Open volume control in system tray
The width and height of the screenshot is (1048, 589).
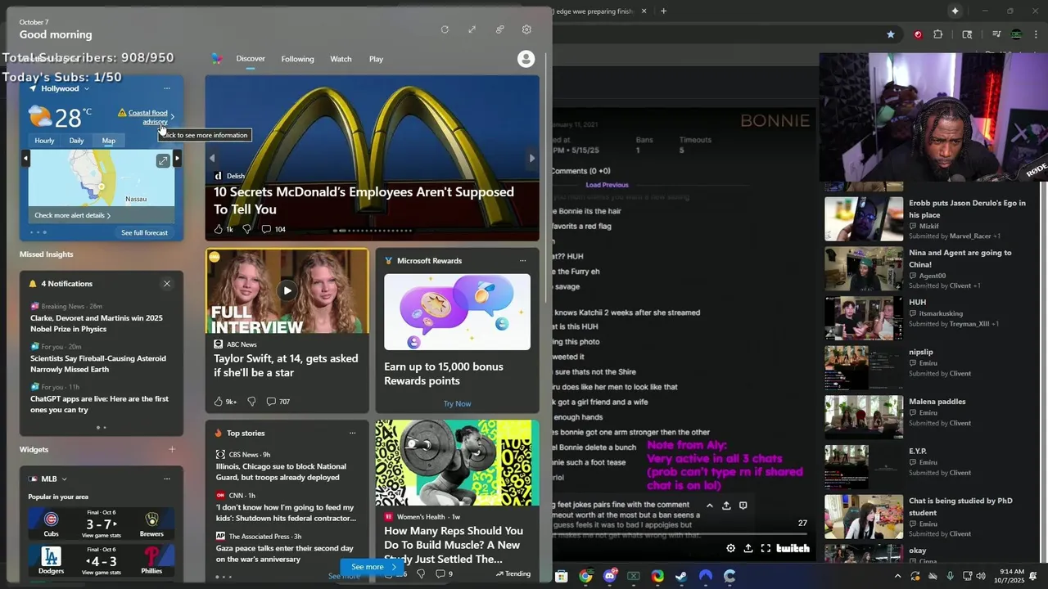pos(981,576)
